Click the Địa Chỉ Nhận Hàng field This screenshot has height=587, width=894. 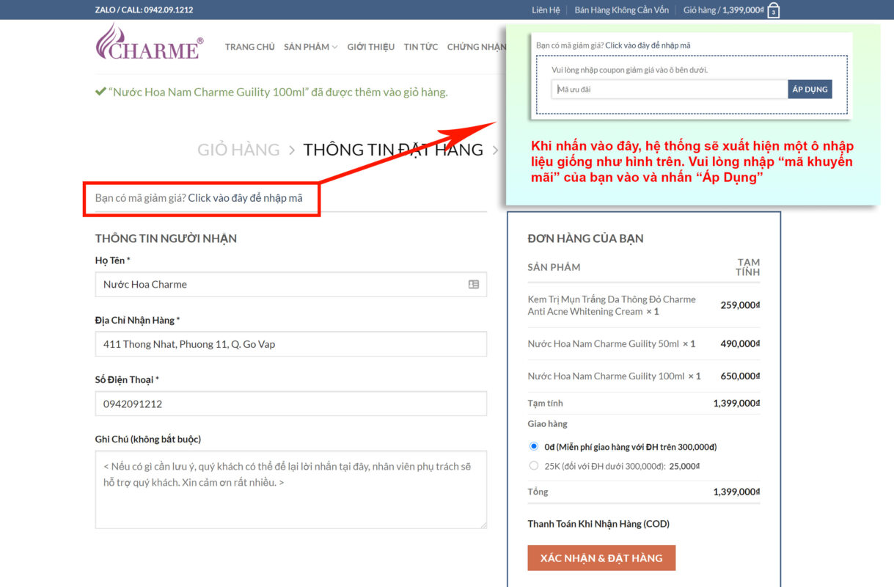[x=290, y=344]
